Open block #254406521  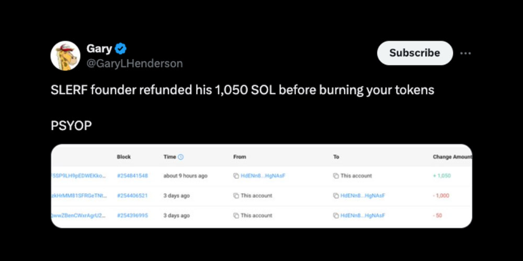(x=132, y=196)
